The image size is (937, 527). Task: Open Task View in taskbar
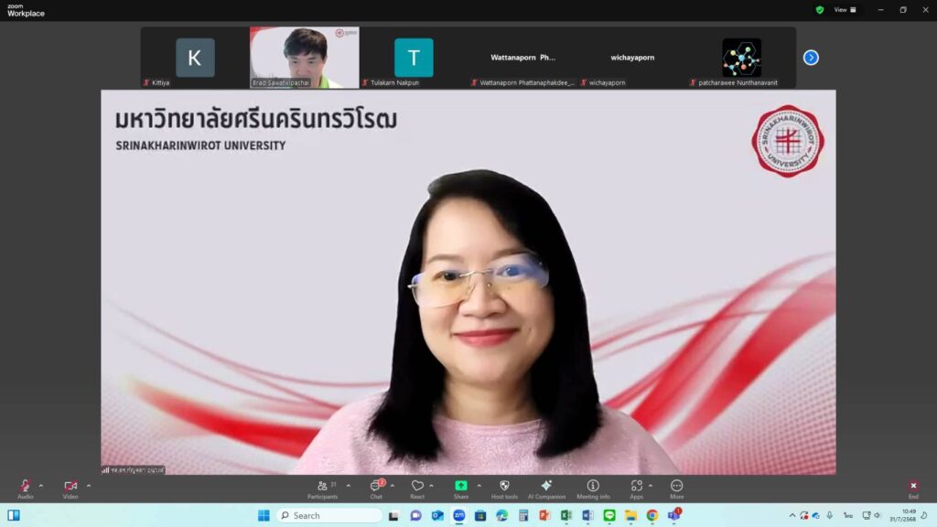click(x=393, y=516)
